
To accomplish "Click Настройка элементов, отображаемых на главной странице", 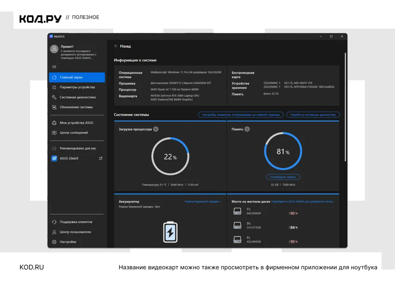I will 241,115.
